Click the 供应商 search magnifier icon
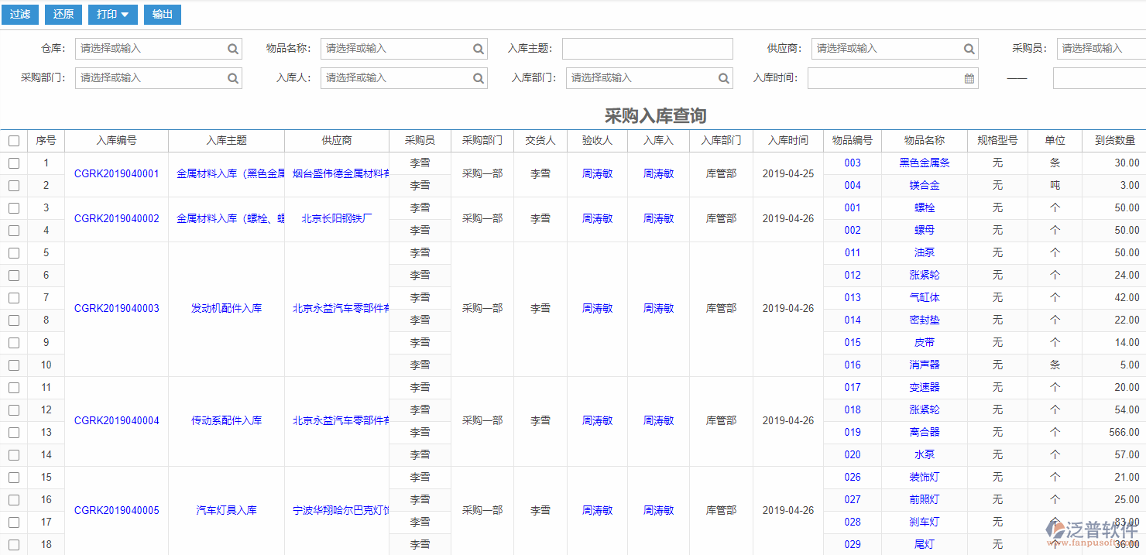Viewport: 1146px width, 555px height. coord(969,48)
